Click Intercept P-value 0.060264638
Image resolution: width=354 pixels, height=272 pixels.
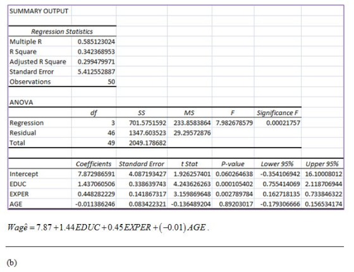(235, 174)
